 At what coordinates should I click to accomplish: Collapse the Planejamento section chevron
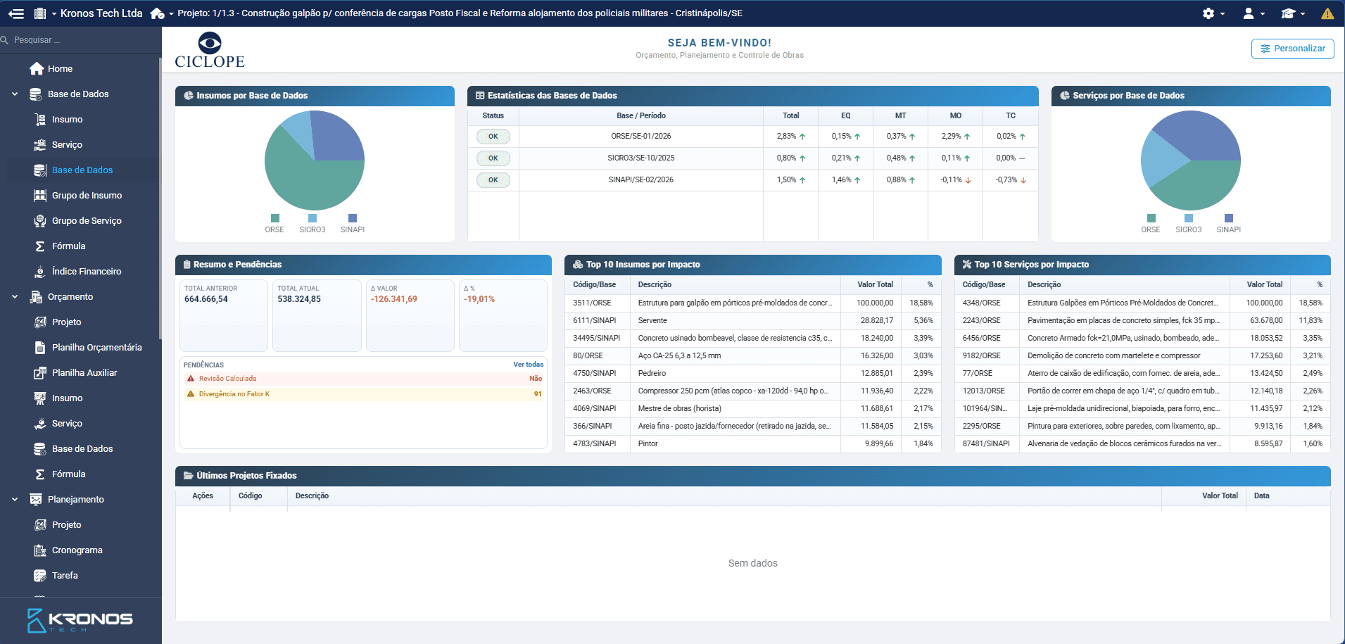[x=15, y=499]
